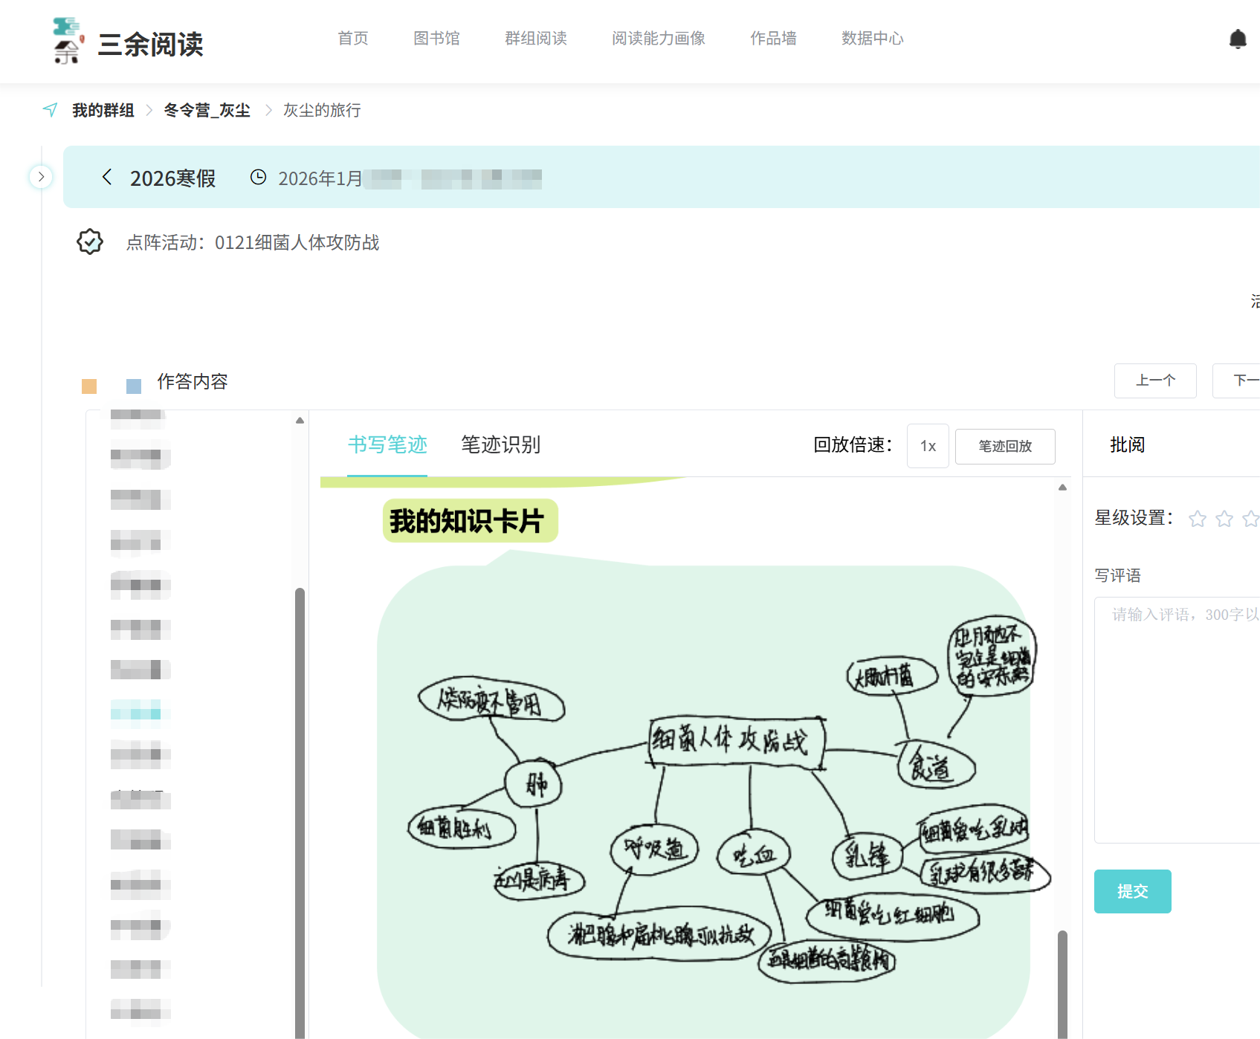
Task: Click the badge icon beside 点阵活动
Action: tap(89, 242)
